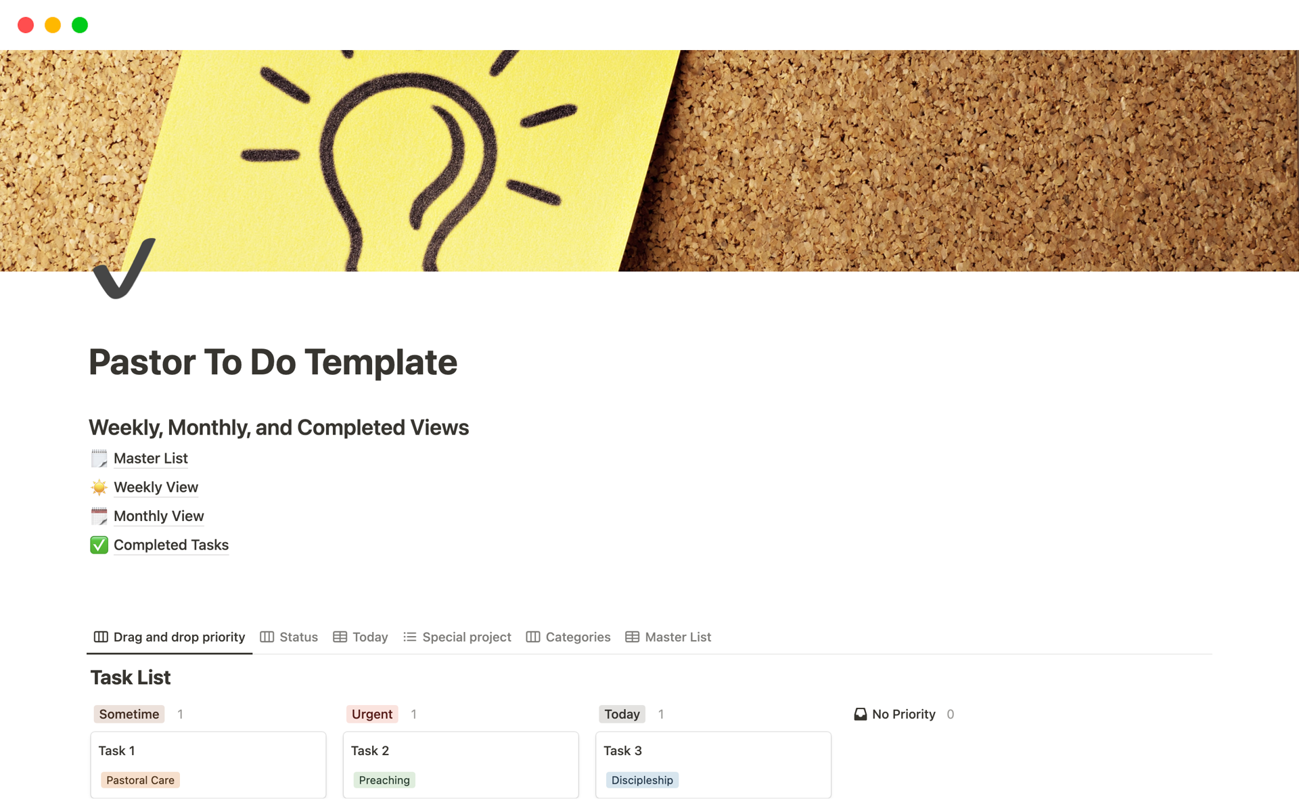Toggle the Today priority group
Screen dimensions: 1299x812
tap(621, 713)
